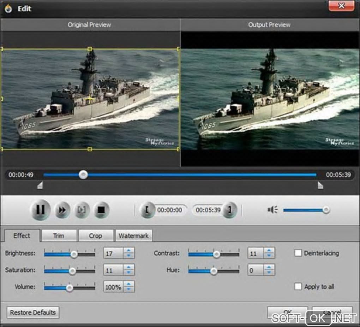Click the Hue slider handle
360x327 pixels.
coord(214,271)
